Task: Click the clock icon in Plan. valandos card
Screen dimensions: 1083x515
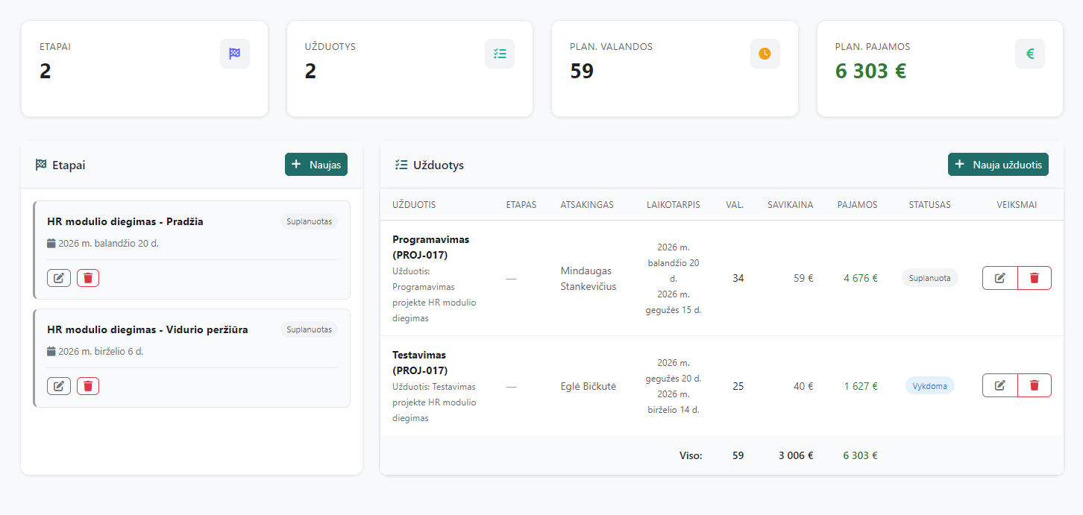Action: click(765, 54)
